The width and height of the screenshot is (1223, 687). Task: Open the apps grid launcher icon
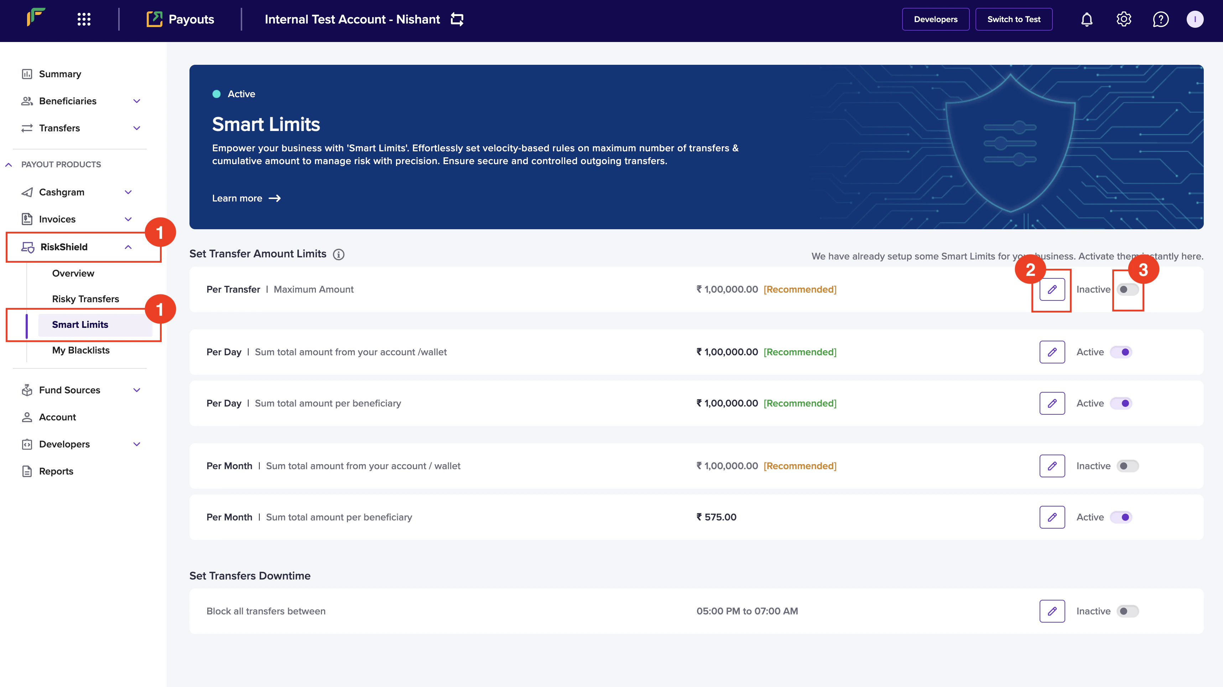click(84, 20)
